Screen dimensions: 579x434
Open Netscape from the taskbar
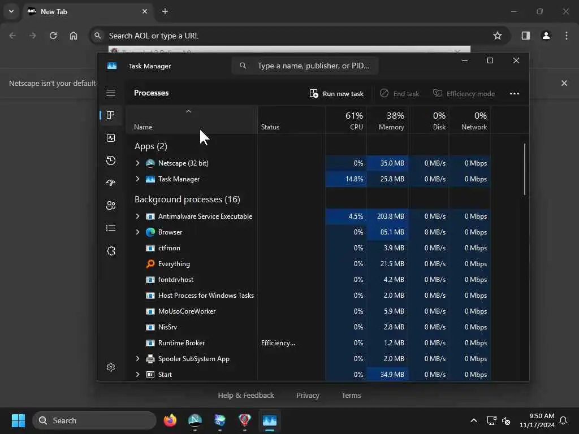[x=195, y=420]
